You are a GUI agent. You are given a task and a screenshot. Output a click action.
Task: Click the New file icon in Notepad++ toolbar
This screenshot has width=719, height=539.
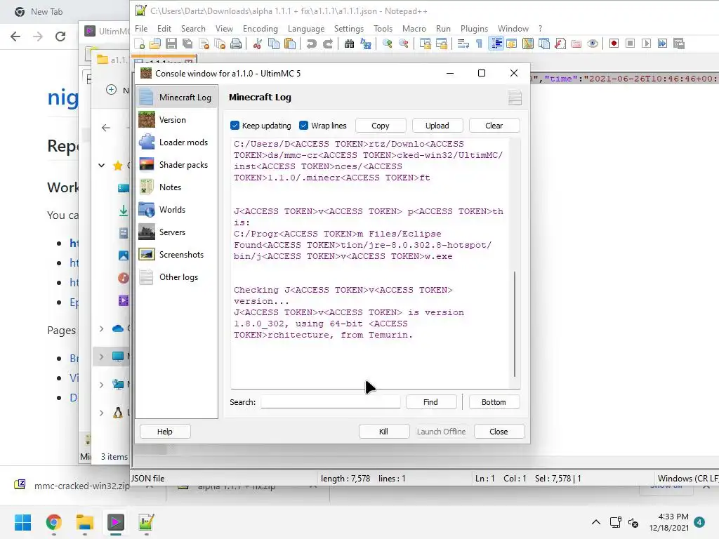click(x=140, y=44)
